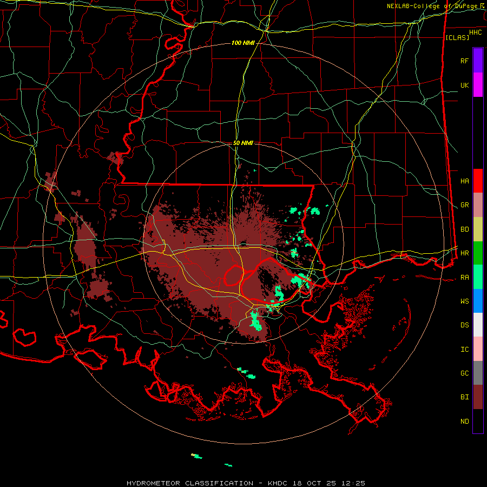
Task: Click the GC legend label
Action: 464,373
